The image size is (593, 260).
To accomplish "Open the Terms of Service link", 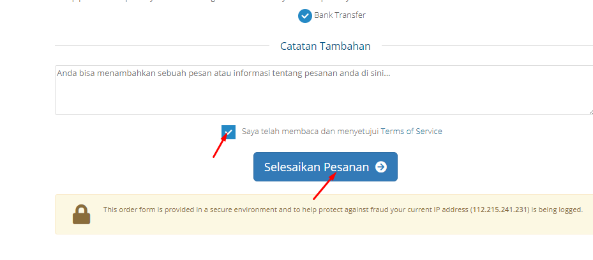I will click(x=412, y=132).
